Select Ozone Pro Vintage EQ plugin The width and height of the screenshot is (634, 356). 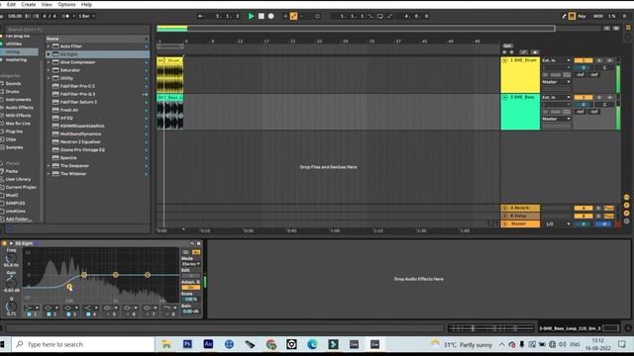coord(82,149)
